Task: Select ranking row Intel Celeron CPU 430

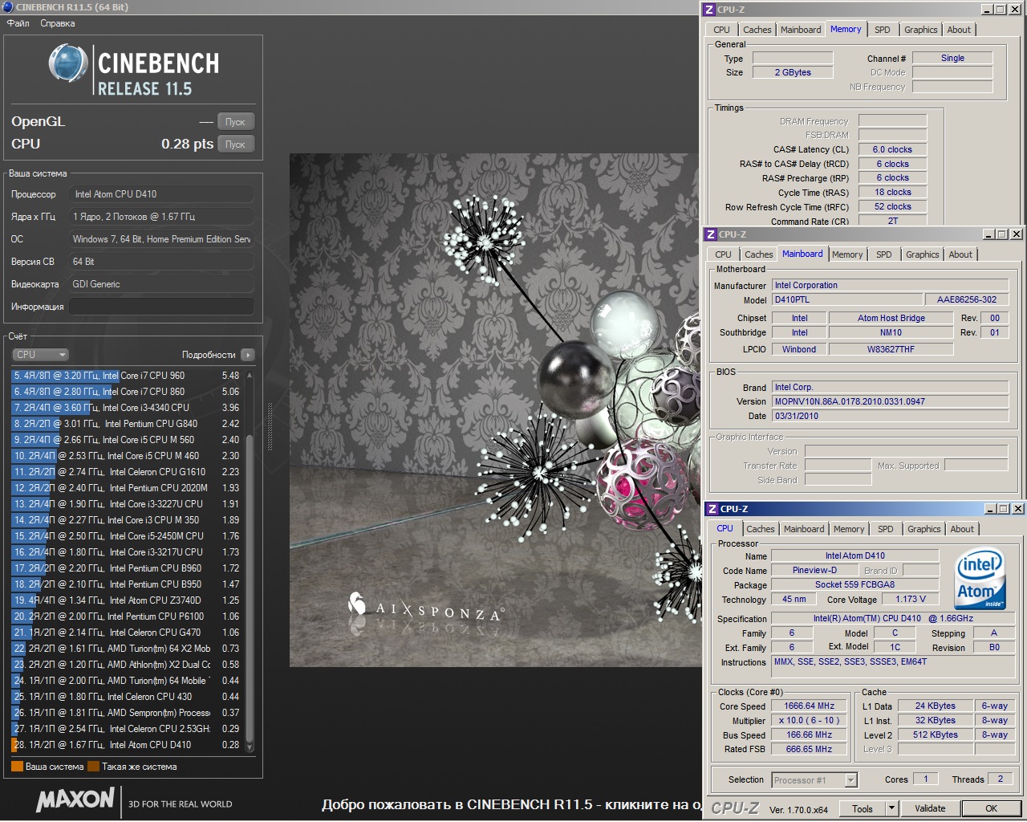Action: tap(127, 697)
